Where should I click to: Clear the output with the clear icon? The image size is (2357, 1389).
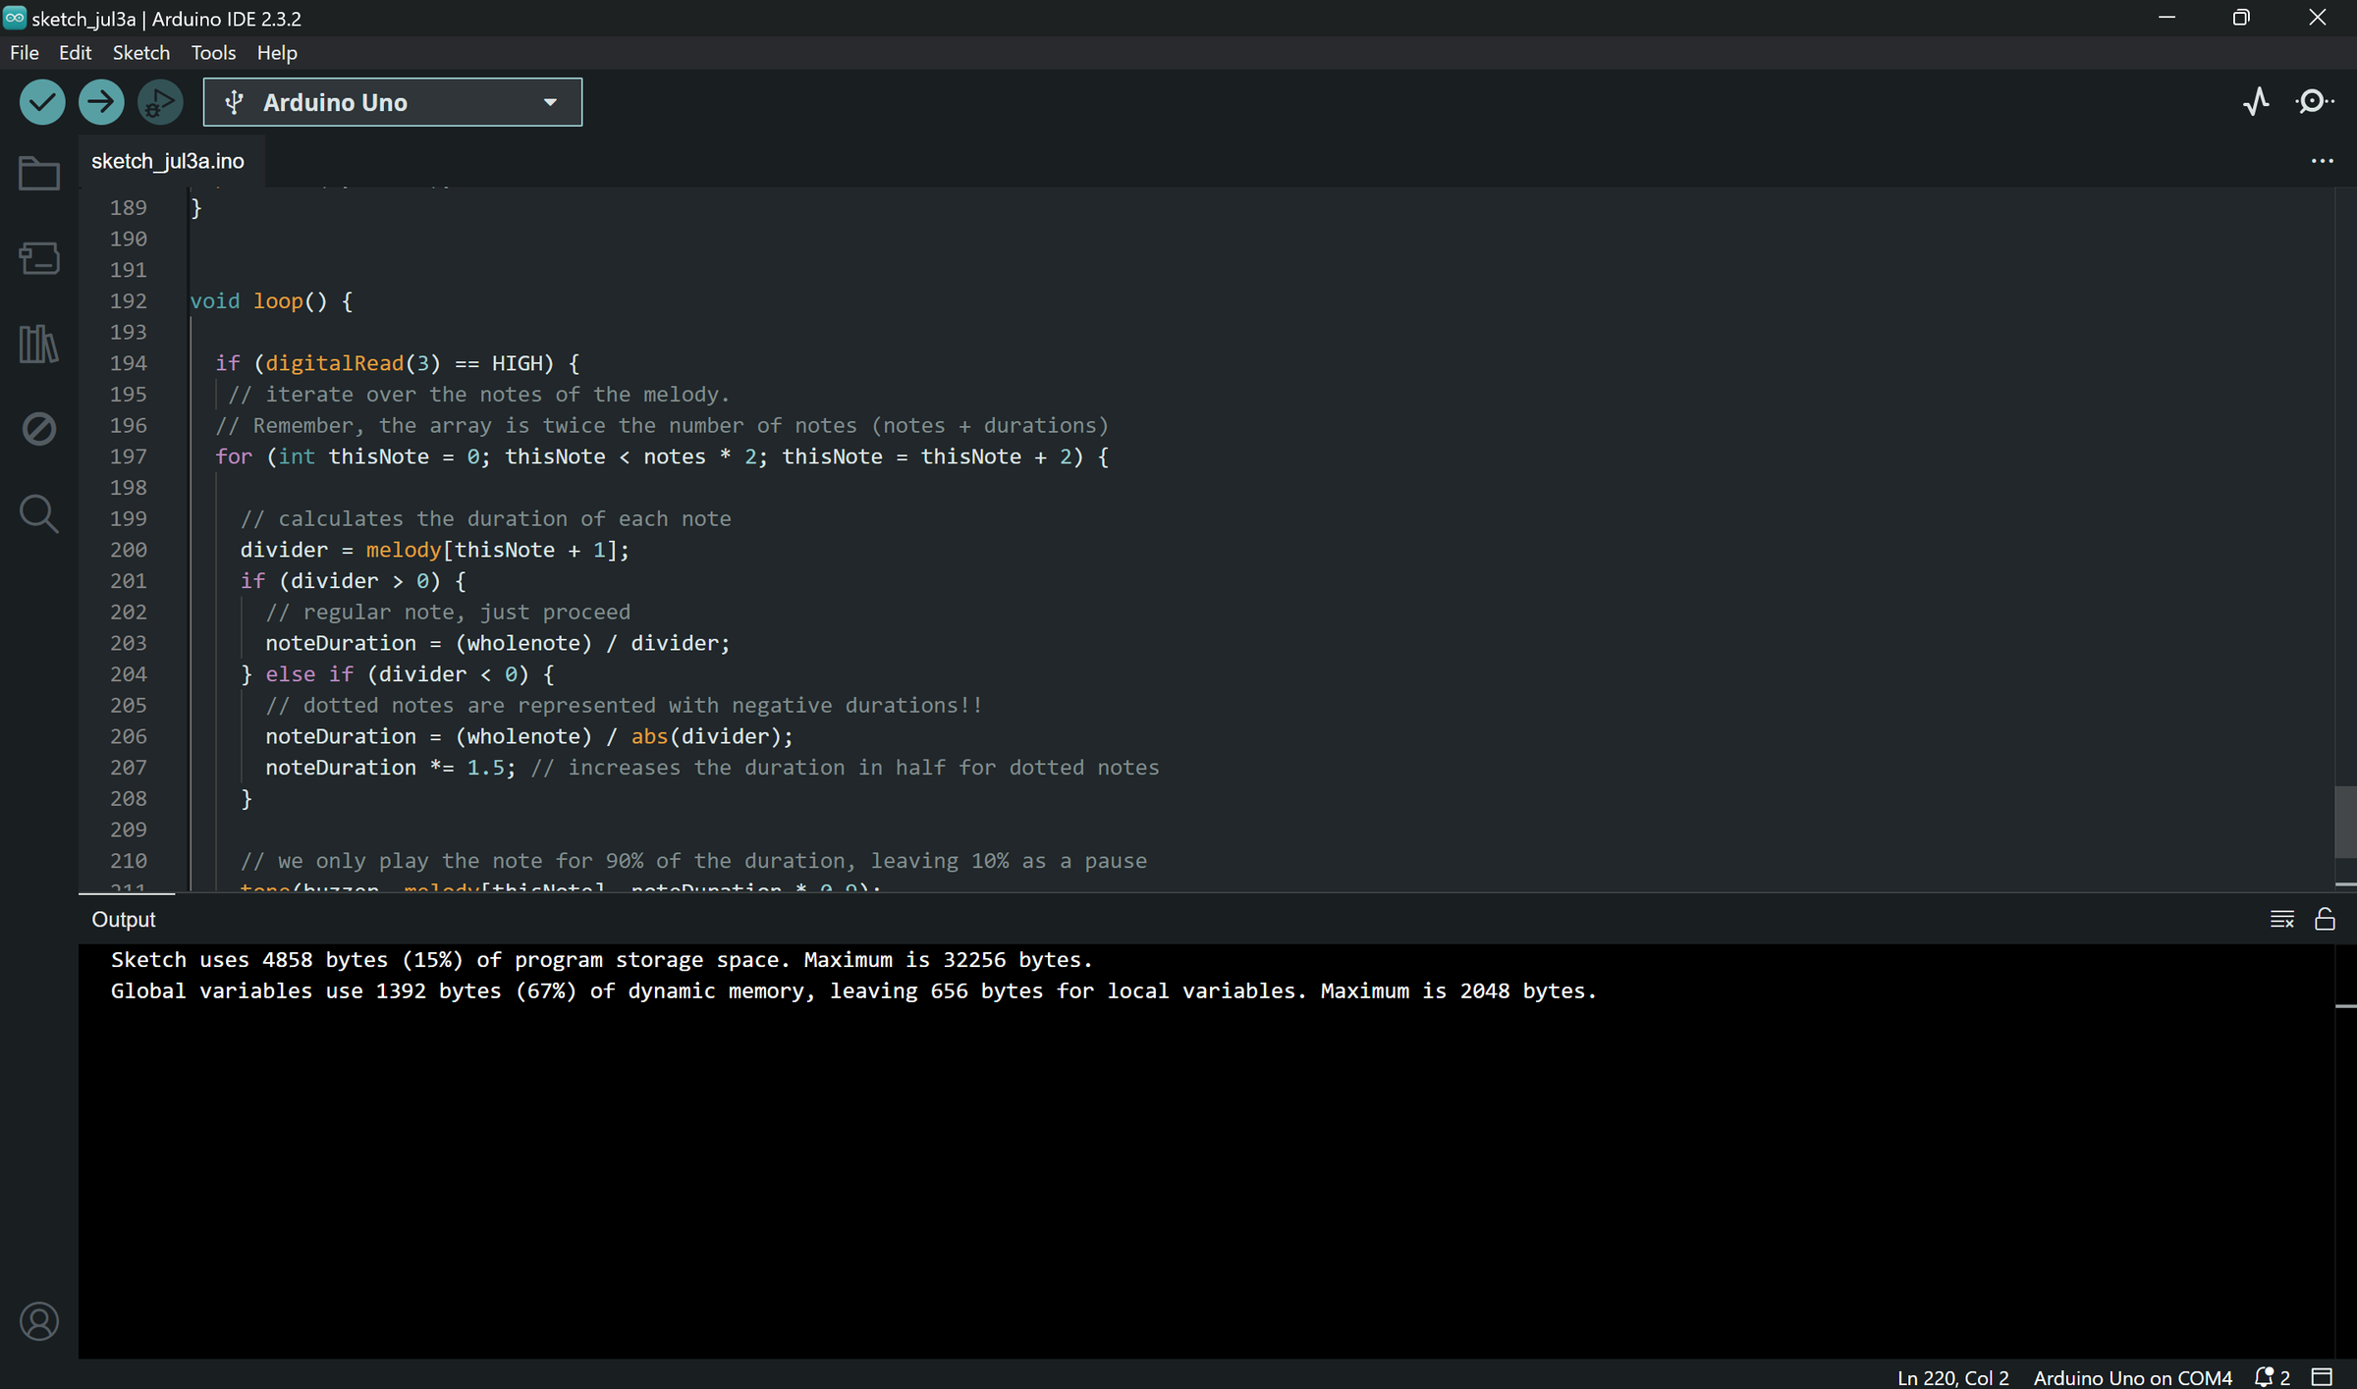[2281, 919]
